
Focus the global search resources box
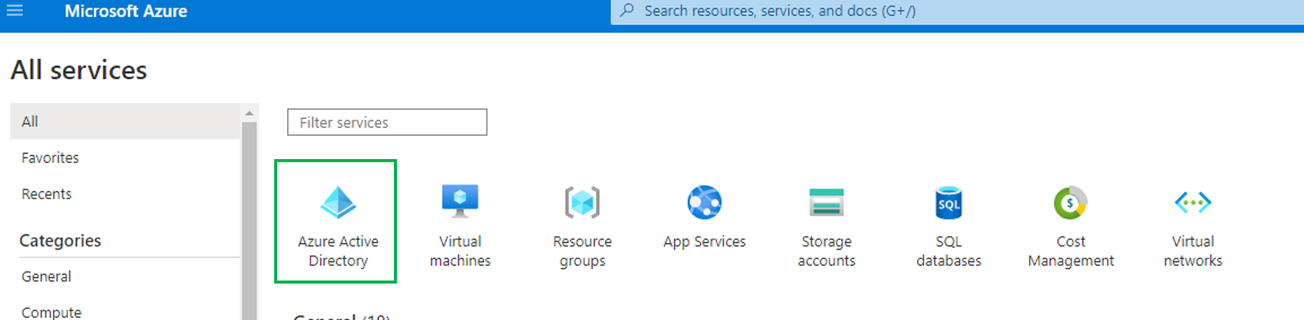pos(957,11)
